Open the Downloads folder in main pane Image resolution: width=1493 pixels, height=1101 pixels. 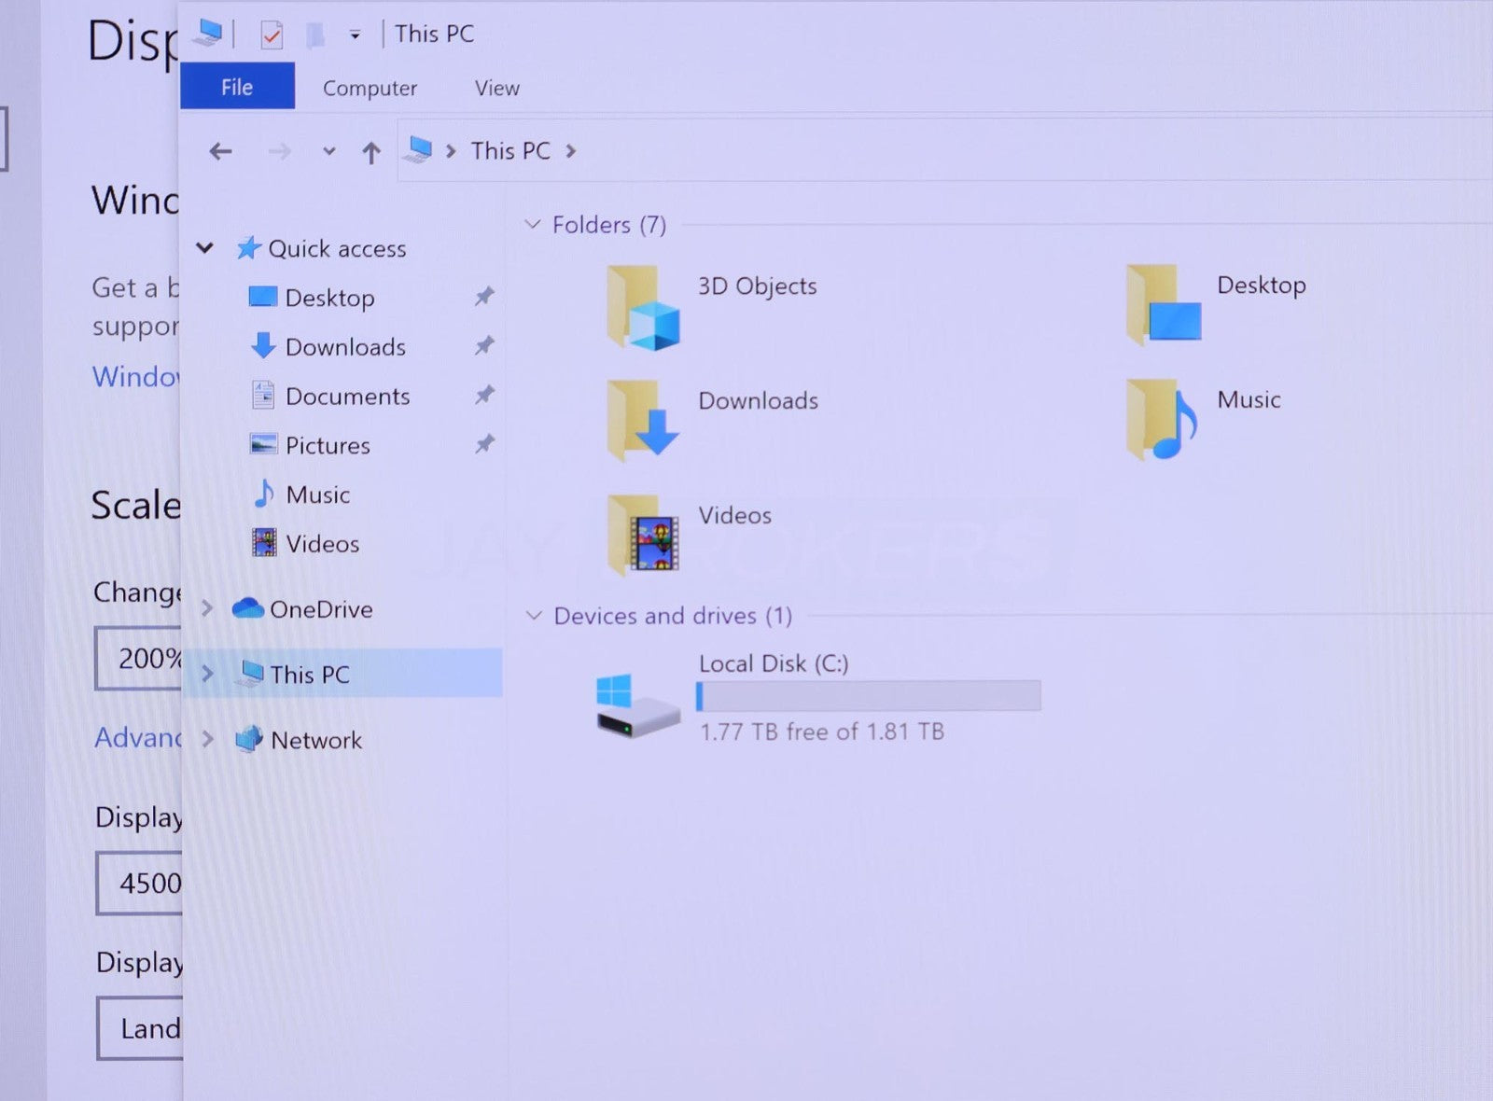point(643,420)
